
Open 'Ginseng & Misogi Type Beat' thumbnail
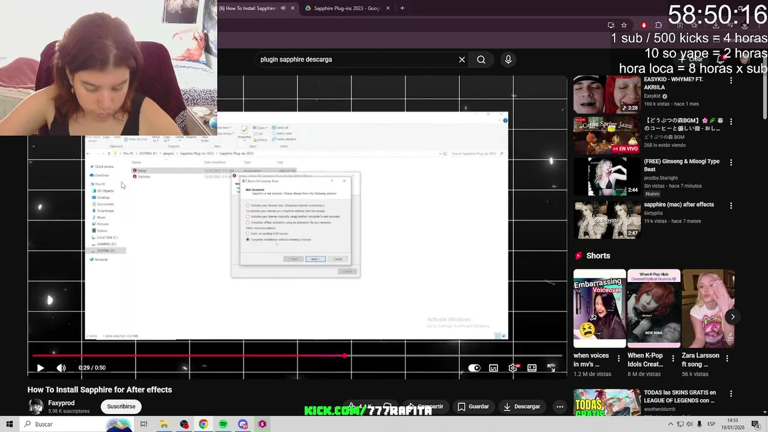(607, 176)
